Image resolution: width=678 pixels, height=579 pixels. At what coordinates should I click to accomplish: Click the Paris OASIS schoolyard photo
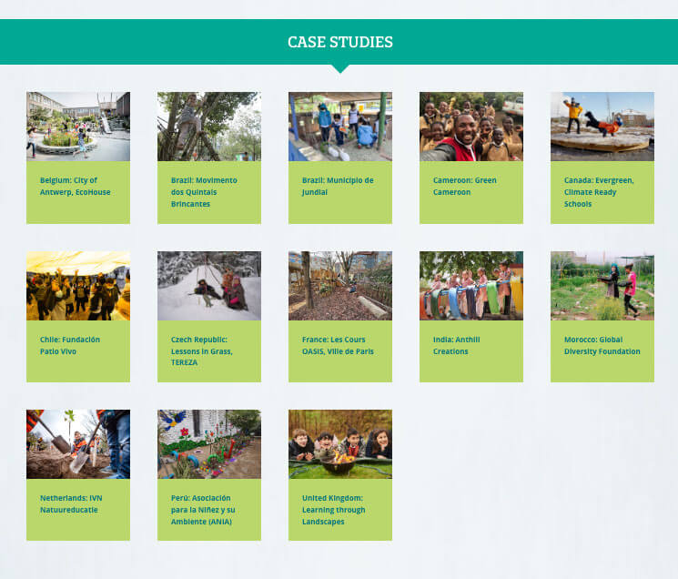coord(340,286)
